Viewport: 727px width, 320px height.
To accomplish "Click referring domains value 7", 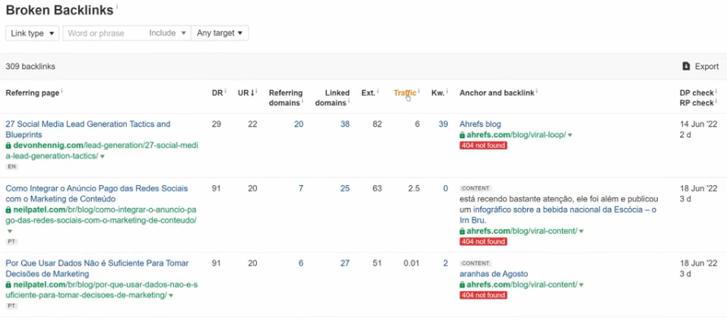I will pyautogui.click(x=301, y=188).
